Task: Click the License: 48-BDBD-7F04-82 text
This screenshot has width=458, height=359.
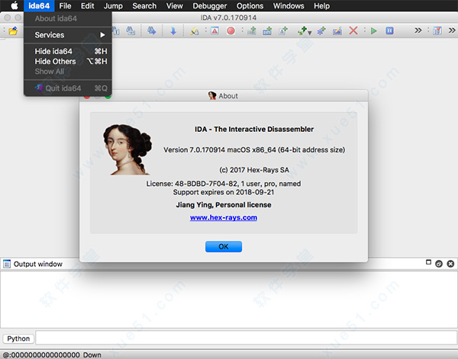Action: coord(224,184)
